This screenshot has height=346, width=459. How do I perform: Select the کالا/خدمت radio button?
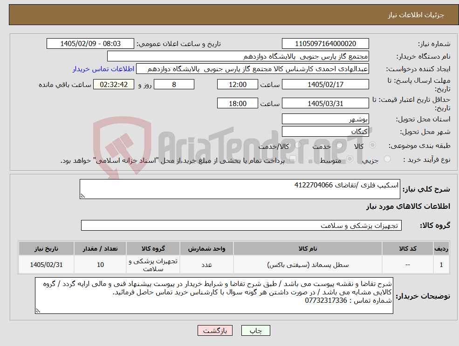click(298, 145)
